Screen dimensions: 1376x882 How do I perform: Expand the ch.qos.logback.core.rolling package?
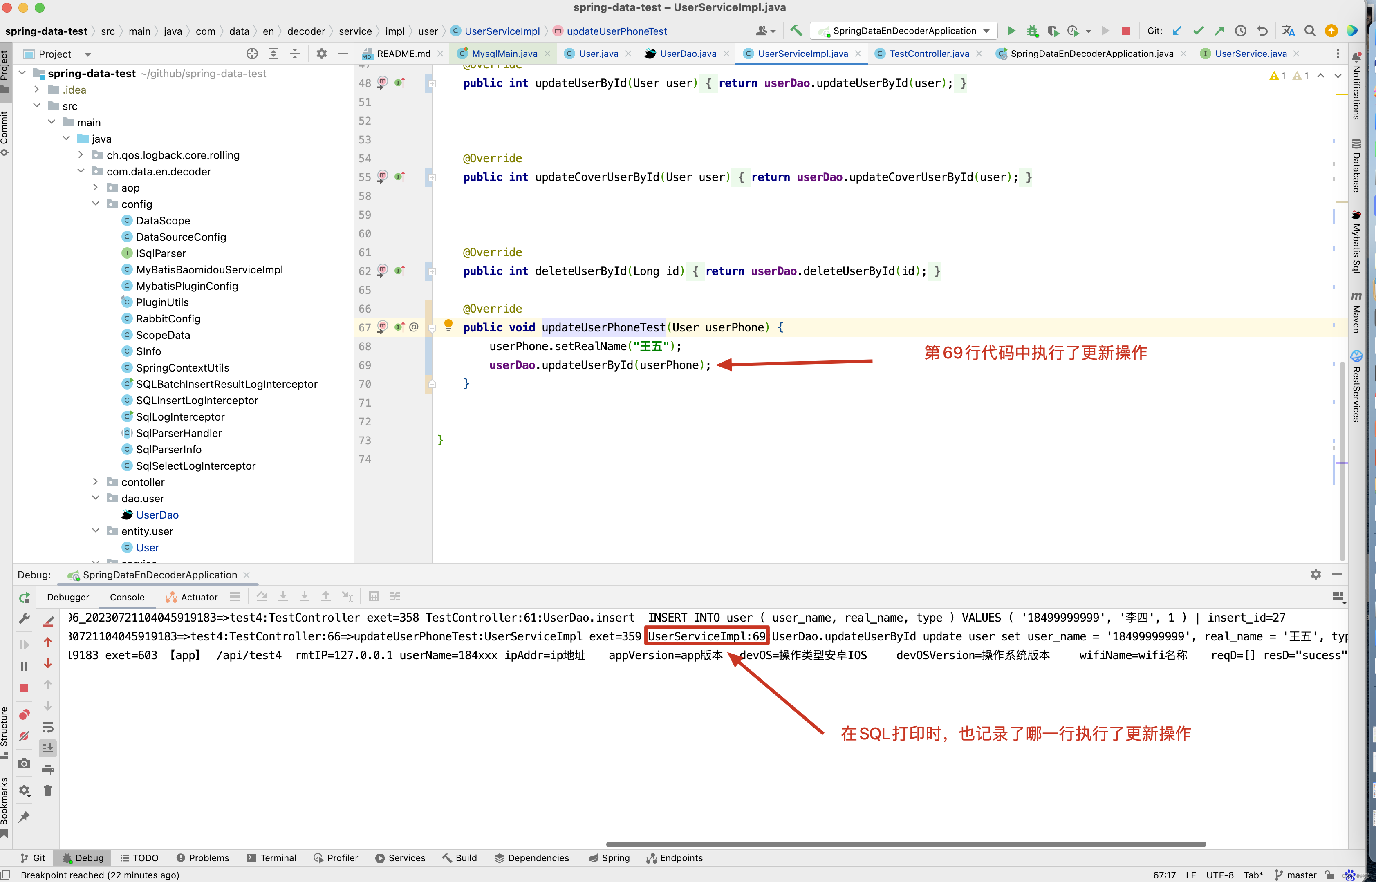coord(81,155)
